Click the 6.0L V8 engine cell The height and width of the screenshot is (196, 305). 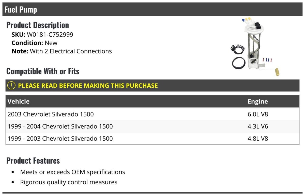pyautogui.click(x=258, y=114)
